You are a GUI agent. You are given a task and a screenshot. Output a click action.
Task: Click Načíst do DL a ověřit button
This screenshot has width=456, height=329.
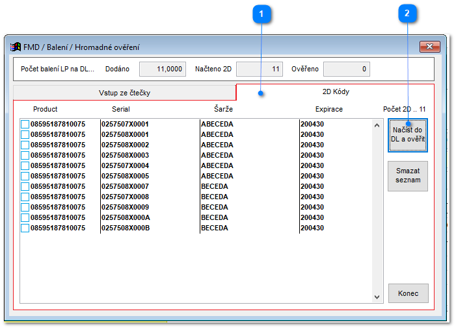(408, 135)
